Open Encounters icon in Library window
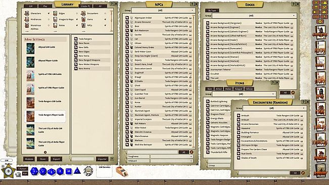329x185 pixels. [83, 14]
